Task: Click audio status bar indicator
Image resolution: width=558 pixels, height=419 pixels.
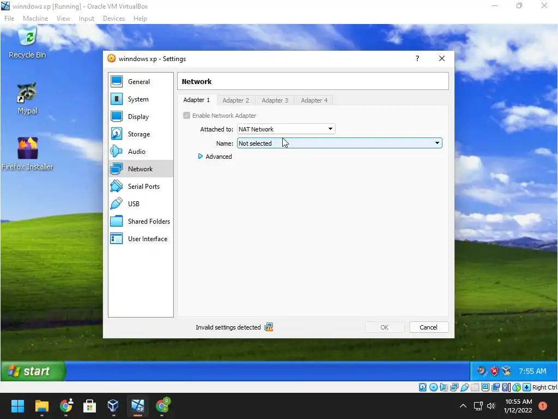Action: click(x=444, y=387)
